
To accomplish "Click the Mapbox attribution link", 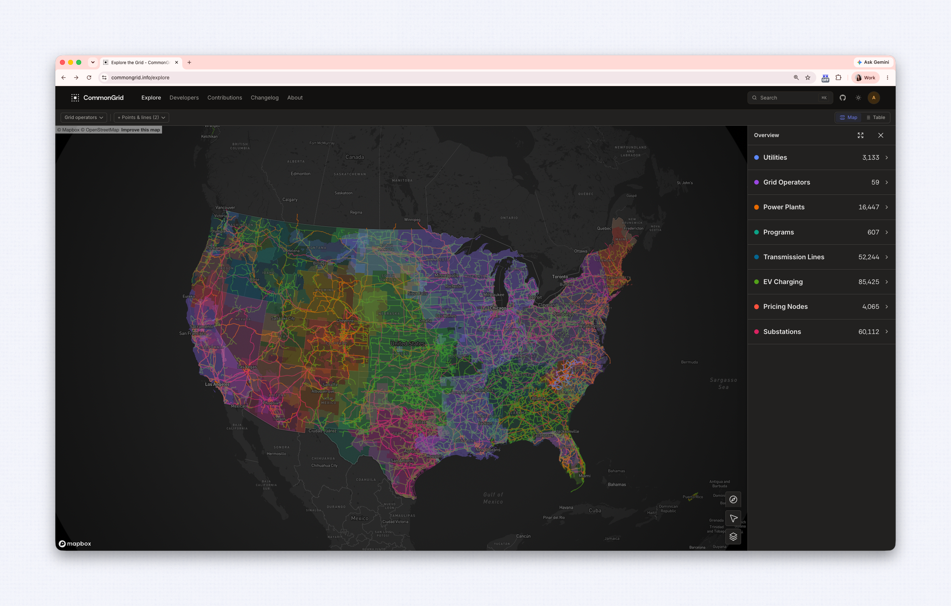I will click(68, 130).
